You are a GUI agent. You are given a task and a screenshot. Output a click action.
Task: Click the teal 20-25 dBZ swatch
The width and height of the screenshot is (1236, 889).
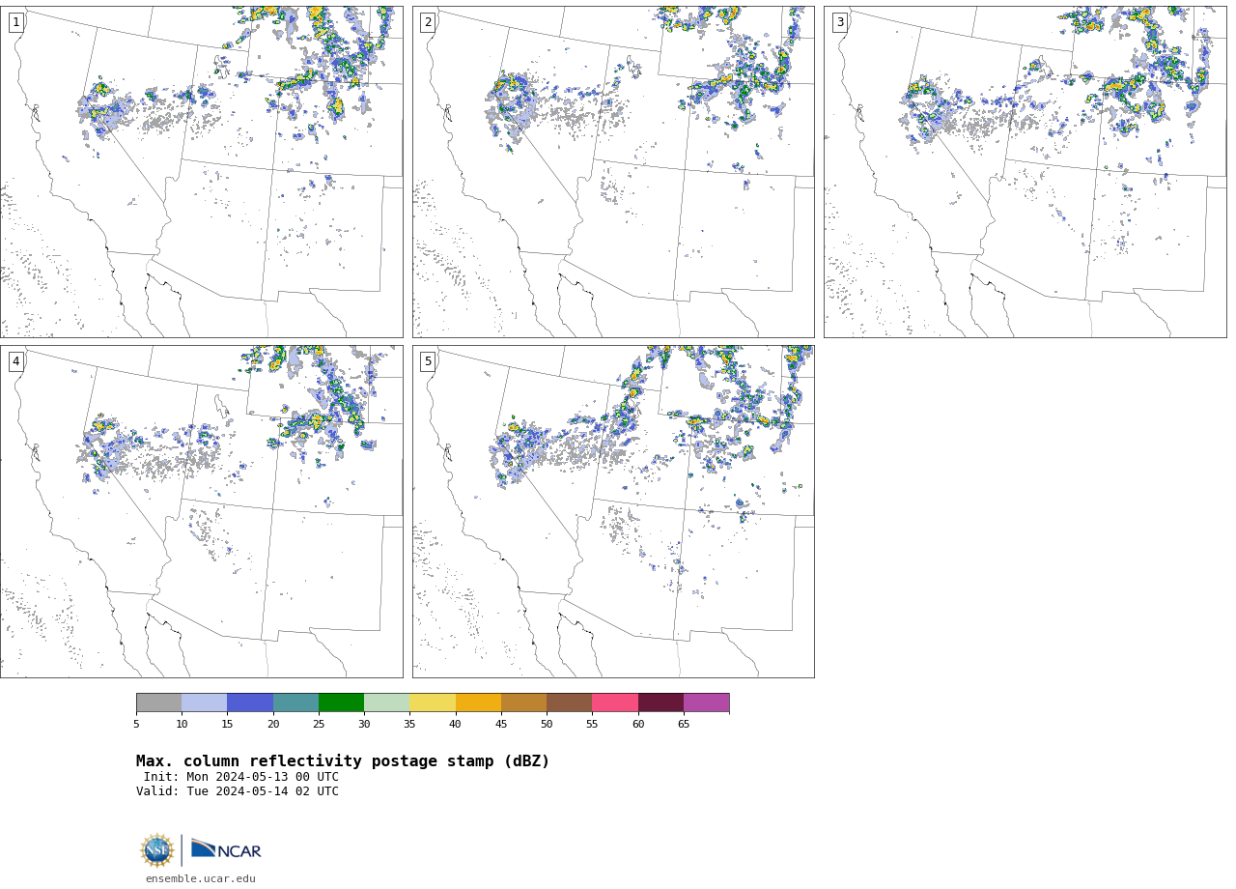[295, 703]
